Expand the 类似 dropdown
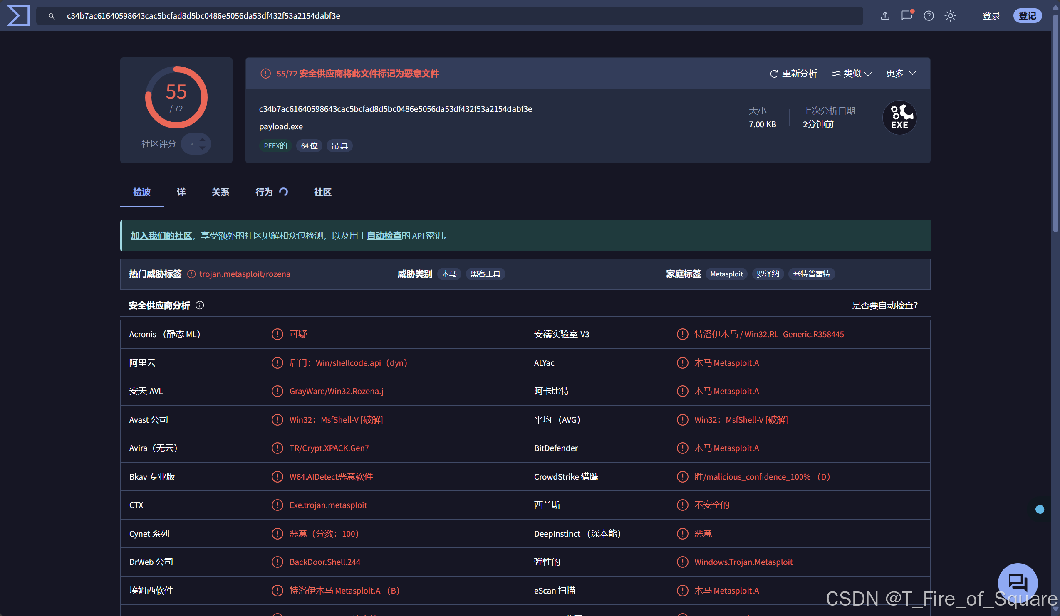1060x616 pixels. (x=851, y=74)
